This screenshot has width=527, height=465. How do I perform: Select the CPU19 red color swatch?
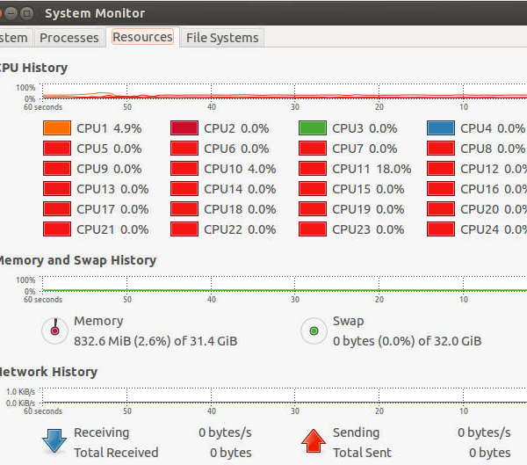313,209
